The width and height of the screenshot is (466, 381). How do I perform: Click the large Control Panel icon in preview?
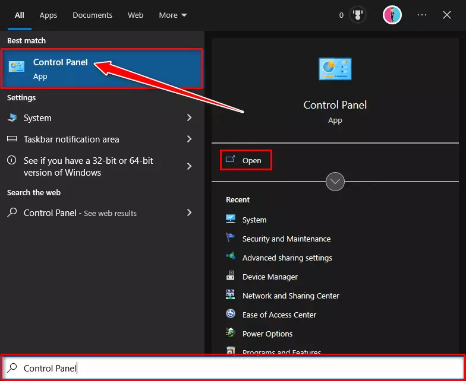[x=335, y=69]
